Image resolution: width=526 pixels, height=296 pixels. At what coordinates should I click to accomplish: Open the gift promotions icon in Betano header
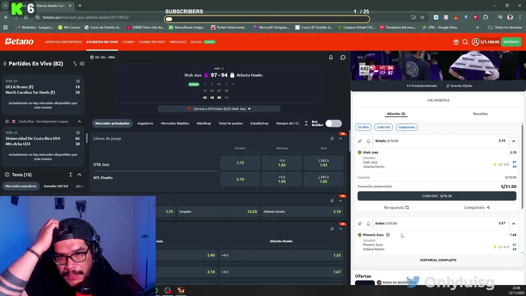(456, 42)
